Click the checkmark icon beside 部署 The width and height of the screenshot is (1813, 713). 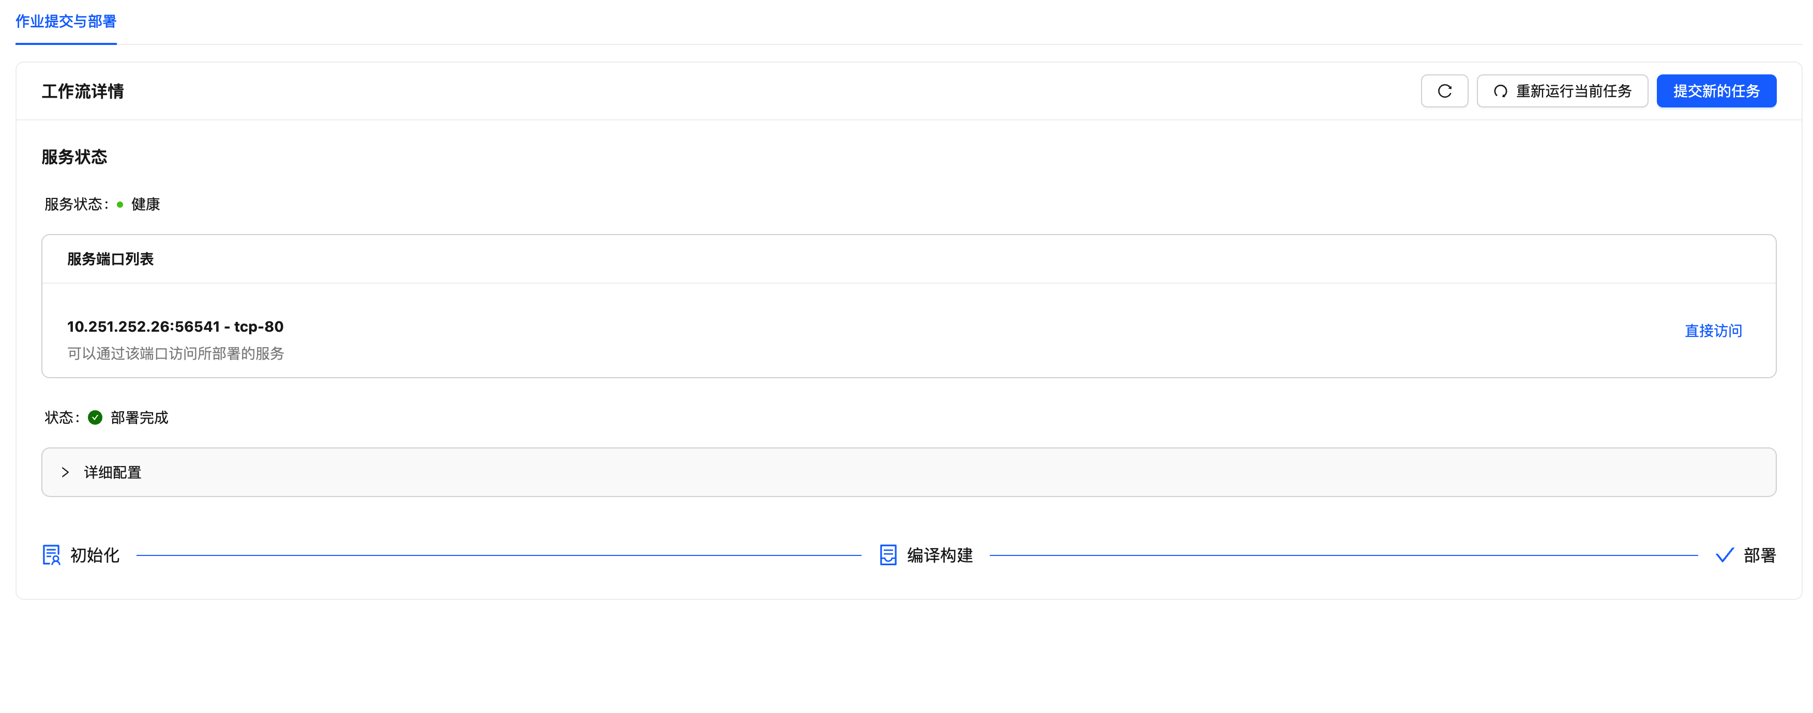tap(1725, 555)
